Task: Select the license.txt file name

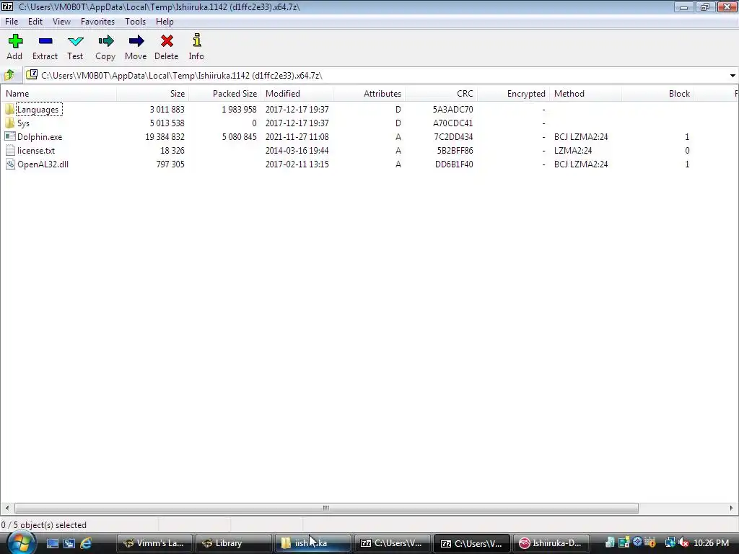Action: tap(36, 150)
